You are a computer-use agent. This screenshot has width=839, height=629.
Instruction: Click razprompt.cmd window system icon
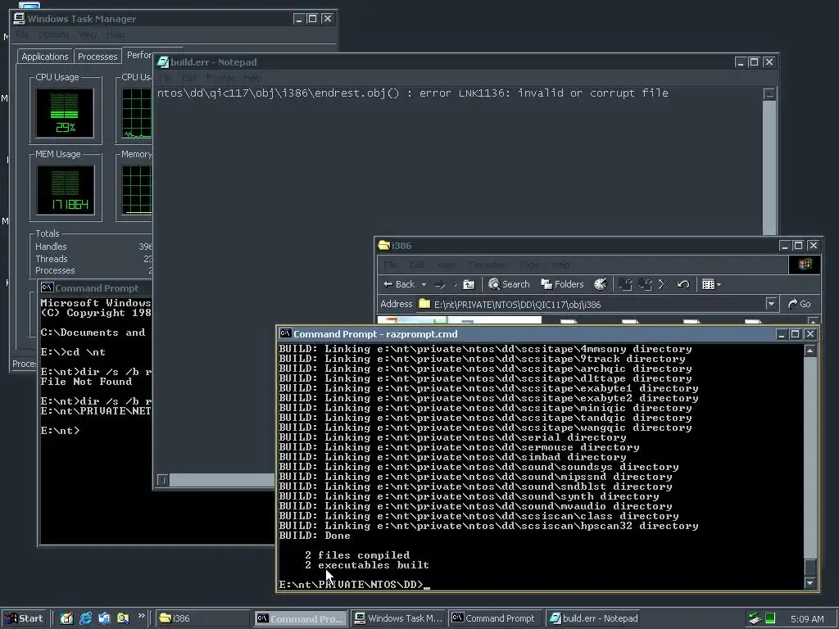(286, 334)
